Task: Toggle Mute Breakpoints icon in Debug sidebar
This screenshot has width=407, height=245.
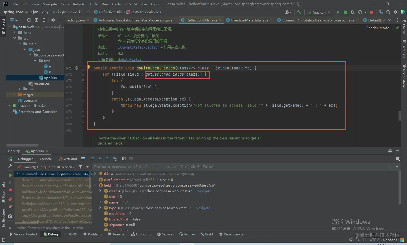Action: click(10, 207)
